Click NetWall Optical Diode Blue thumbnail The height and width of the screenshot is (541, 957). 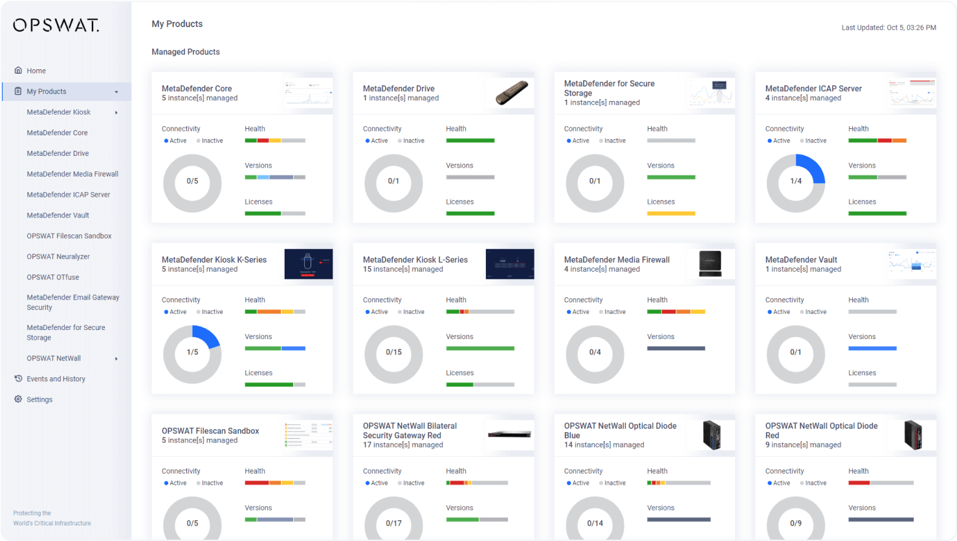click(712, 435)
